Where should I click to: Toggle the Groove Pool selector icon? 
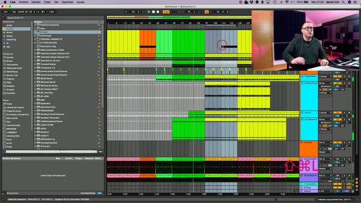click(3, 193)
